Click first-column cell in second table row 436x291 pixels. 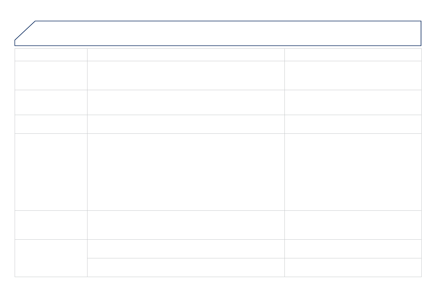pyautogui.click(x=51, y=75)
